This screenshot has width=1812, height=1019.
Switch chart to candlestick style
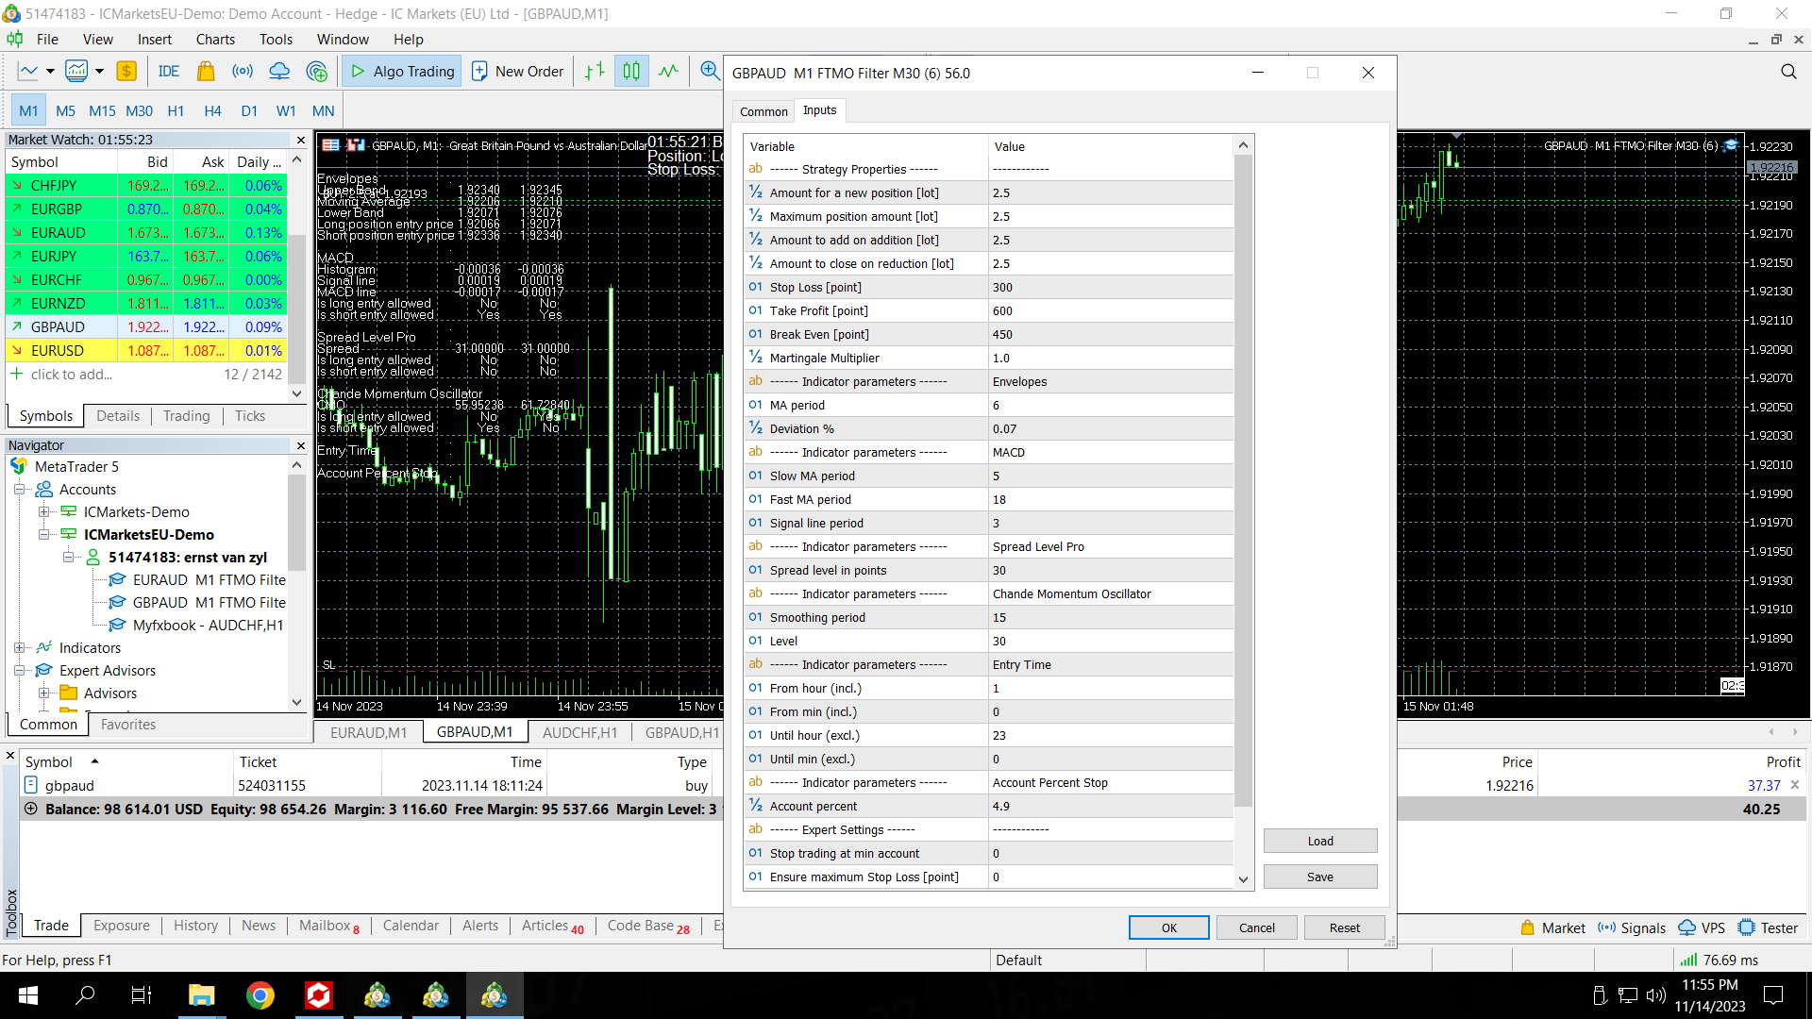tap(631, 71)
